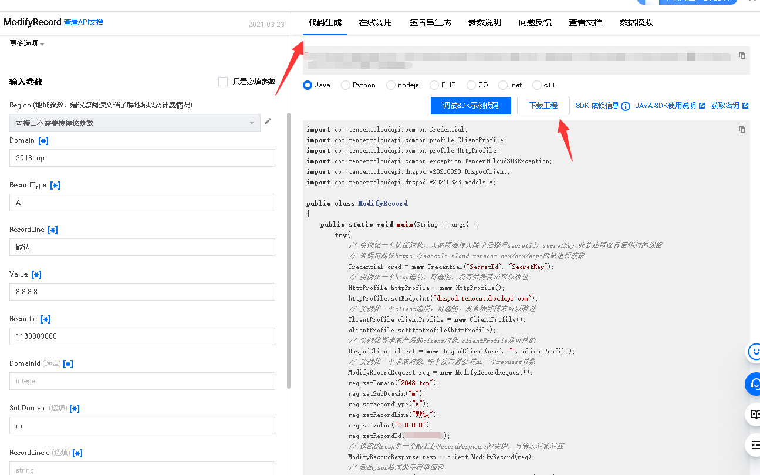
Task: Open the 查看API文档 link
Action: click(x=83, y=22)
